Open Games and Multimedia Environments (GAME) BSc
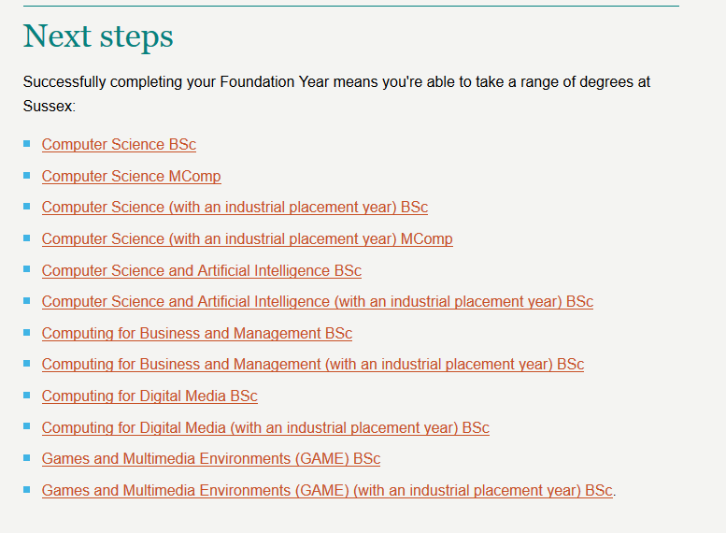 210,459
